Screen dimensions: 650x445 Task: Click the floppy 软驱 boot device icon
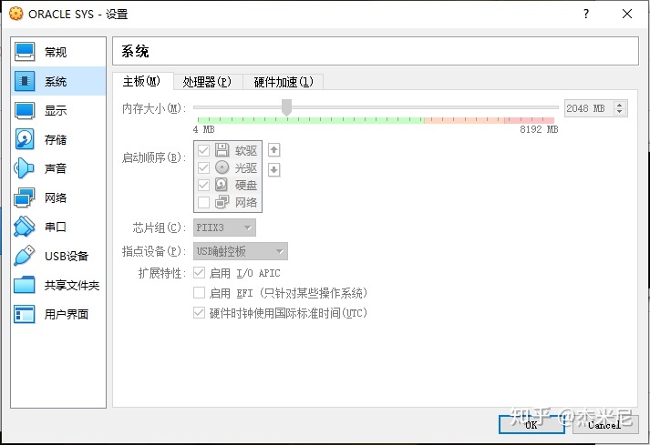222,150
